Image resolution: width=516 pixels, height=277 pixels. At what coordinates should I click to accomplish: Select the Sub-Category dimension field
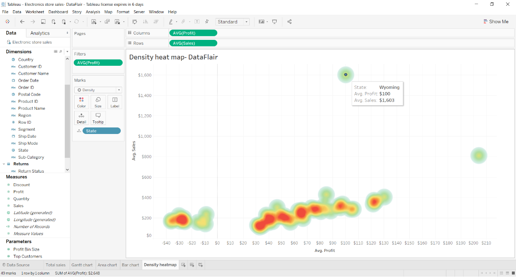tap(31, 157)
